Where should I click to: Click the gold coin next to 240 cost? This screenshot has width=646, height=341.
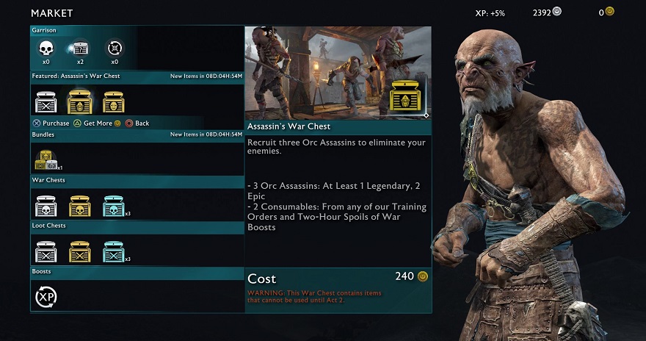(x=423, y=276)
